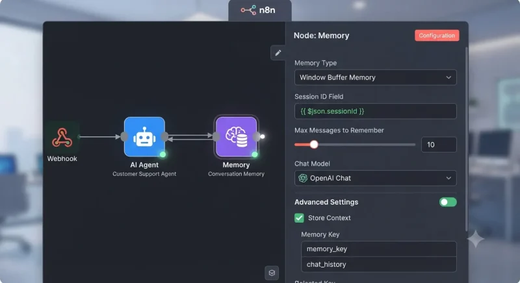
Task: Click the AI Agent node label
Action: tap(144, 165)
